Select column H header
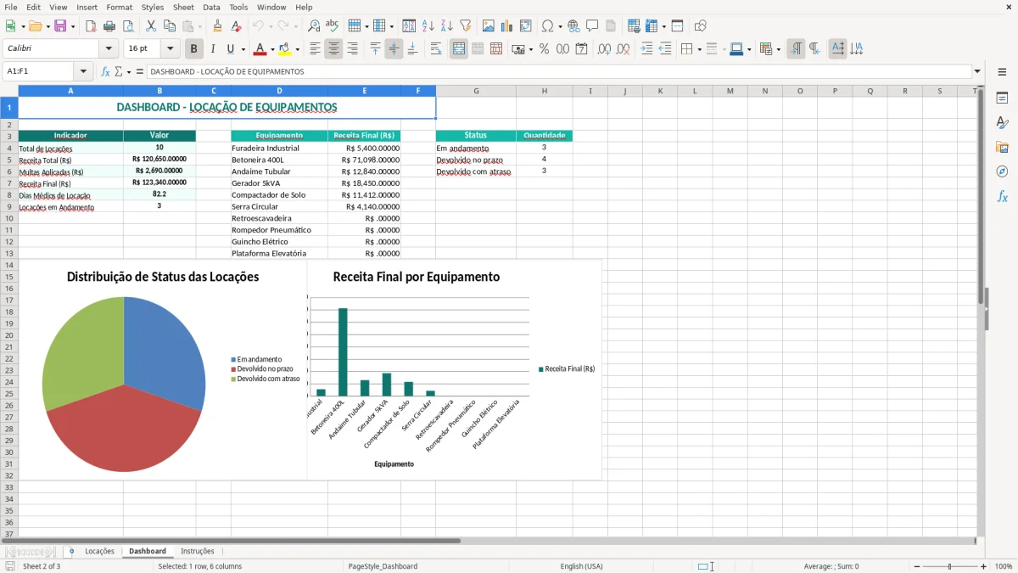Viewport: 1018px width, 573px height. (544, 91)
